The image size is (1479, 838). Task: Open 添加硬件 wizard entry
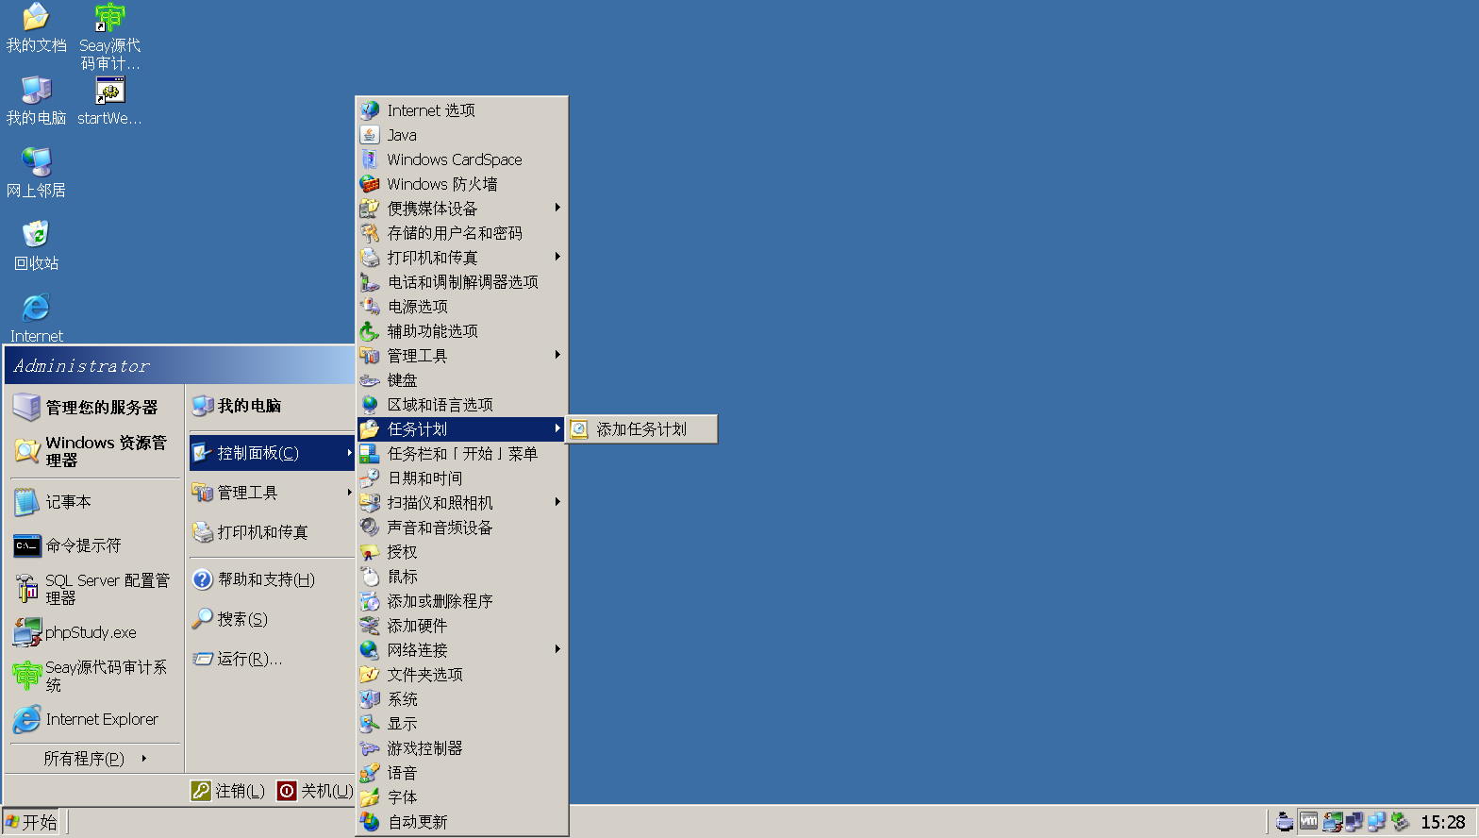pyautogui.click(x=462, y=626)
